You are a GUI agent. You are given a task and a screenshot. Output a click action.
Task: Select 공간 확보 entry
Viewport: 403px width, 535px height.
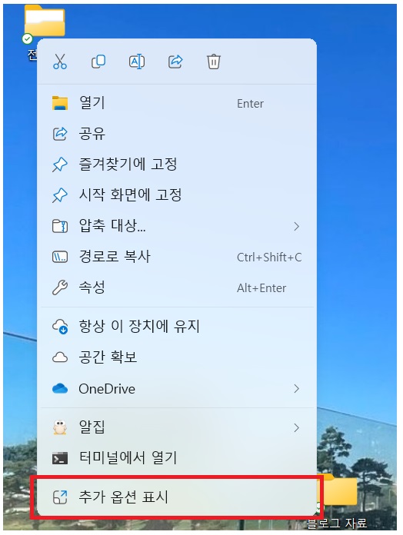pos(177,357)
